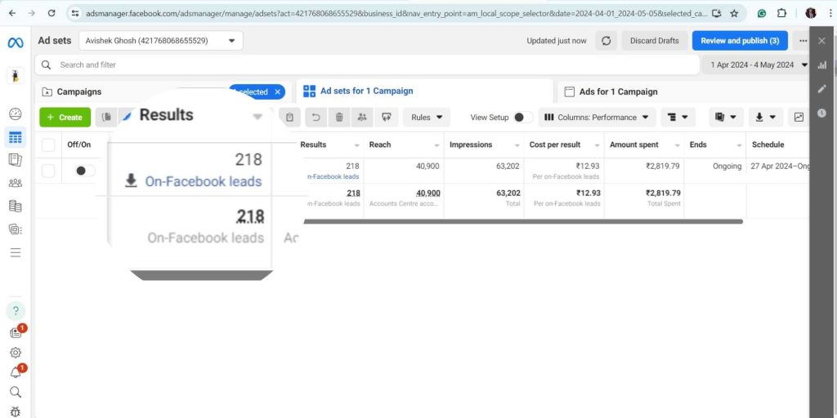The image size is (837, 418).
Task: Tick the select-all checkbox in table header
Action: [48, 145]
